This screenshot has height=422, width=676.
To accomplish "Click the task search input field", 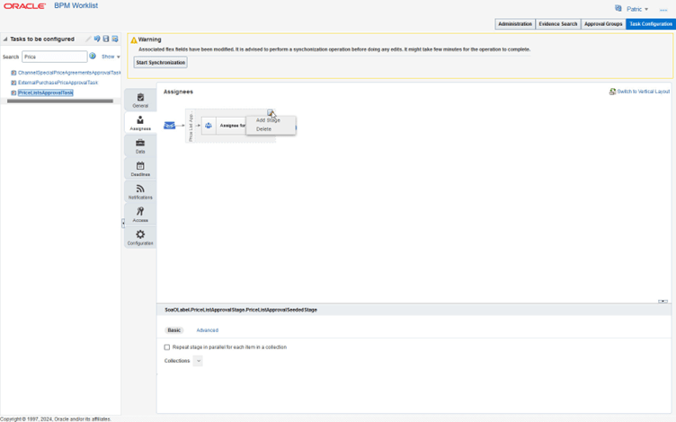I will (x=54, y=57).
